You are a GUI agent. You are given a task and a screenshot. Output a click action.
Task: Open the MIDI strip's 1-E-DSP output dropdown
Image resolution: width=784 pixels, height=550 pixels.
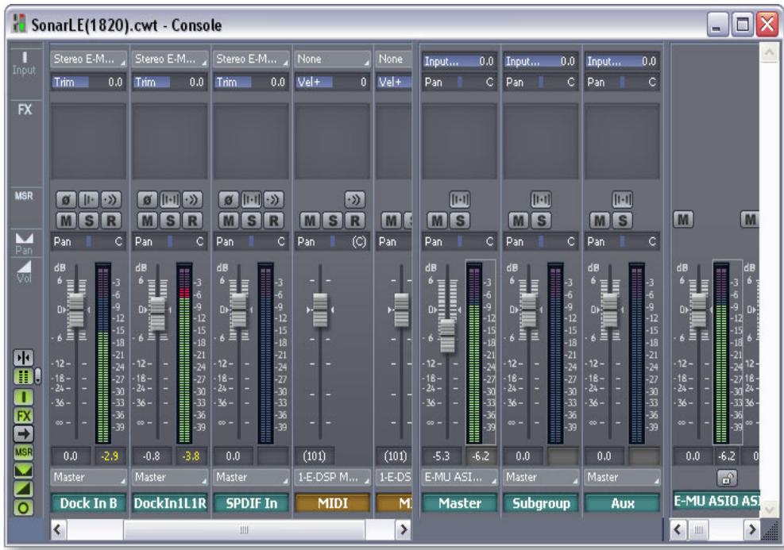[x=329, y=478]
